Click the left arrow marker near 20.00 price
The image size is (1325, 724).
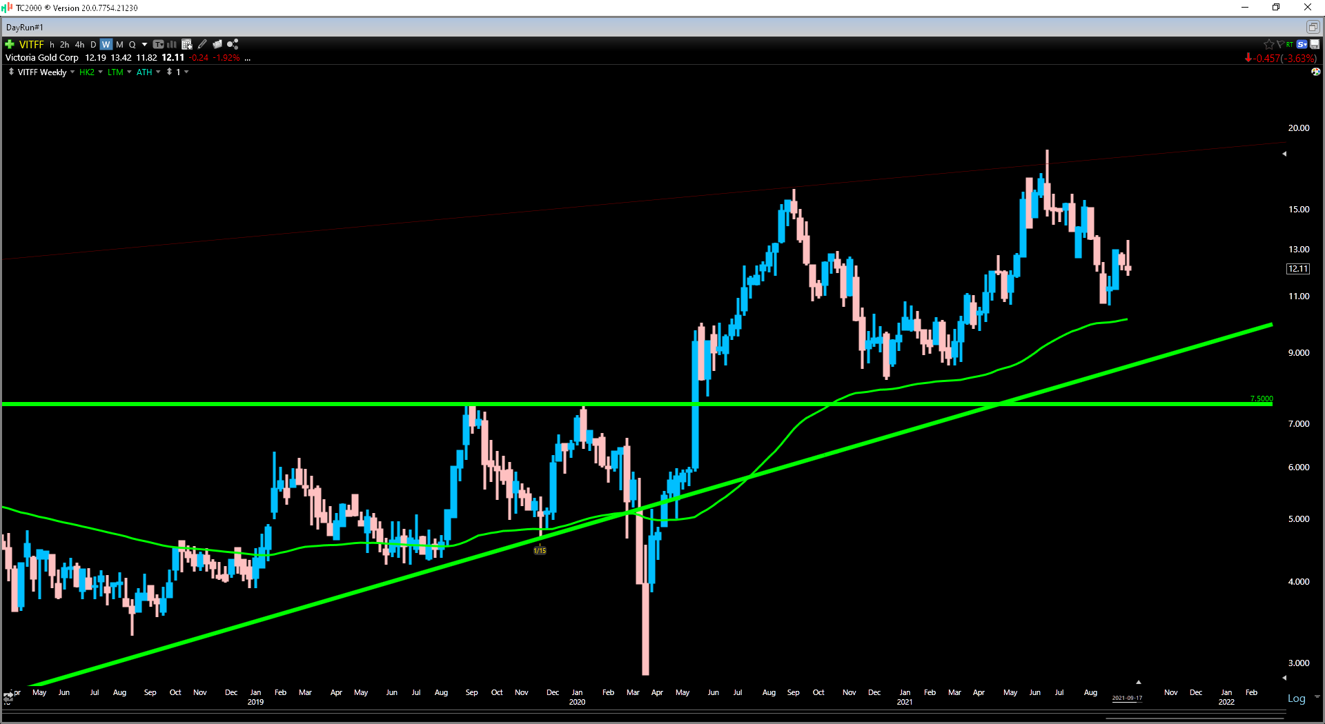pos(1284,154)
